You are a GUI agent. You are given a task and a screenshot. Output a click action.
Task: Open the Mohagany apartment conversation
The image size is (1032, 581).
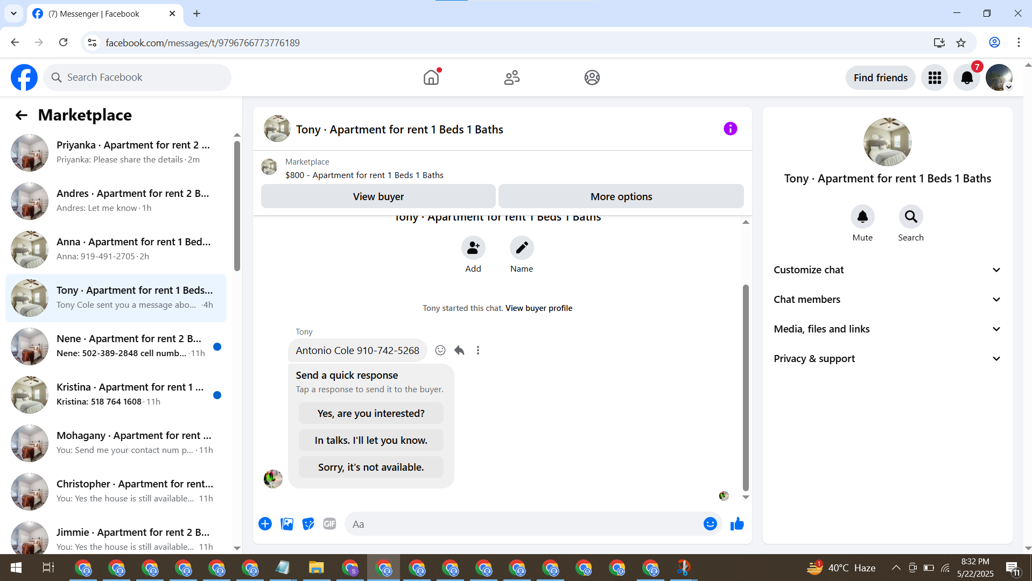[116, 443]
